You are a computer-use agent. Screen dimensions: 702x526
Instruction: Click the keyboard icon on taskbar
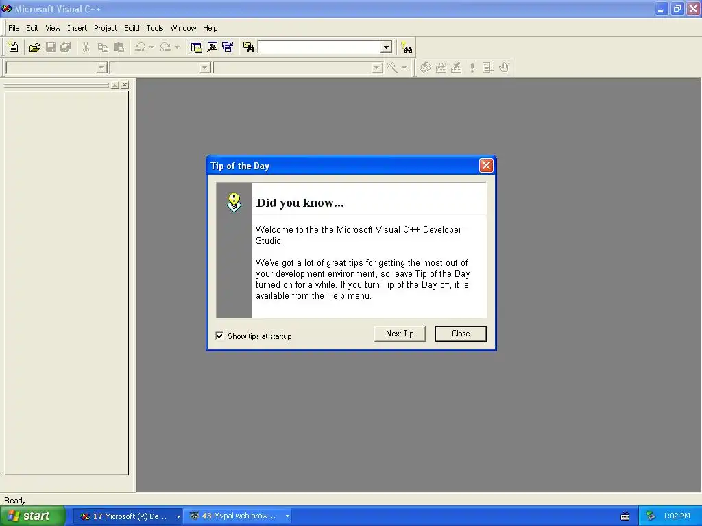click(625, 516)
